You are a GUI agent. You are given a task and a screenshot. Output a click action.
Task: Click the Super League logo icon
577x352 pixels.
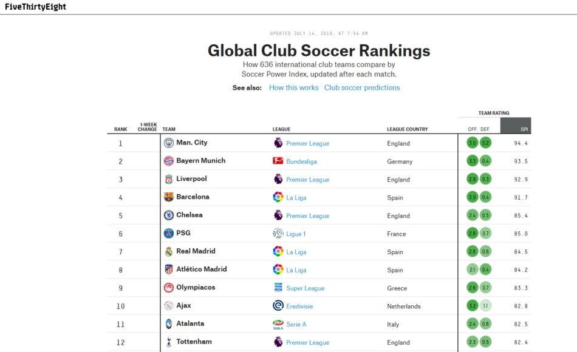coord(278,288)
